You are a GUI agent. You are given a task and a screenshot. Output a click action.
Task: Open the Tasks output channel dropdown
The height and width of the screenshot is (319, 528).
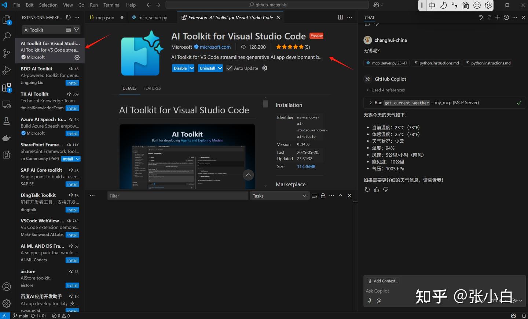(x=279, y=196)
